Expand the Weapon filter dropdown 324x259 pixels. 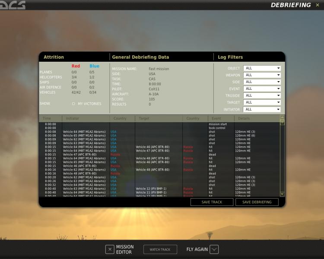pos(262,75)
